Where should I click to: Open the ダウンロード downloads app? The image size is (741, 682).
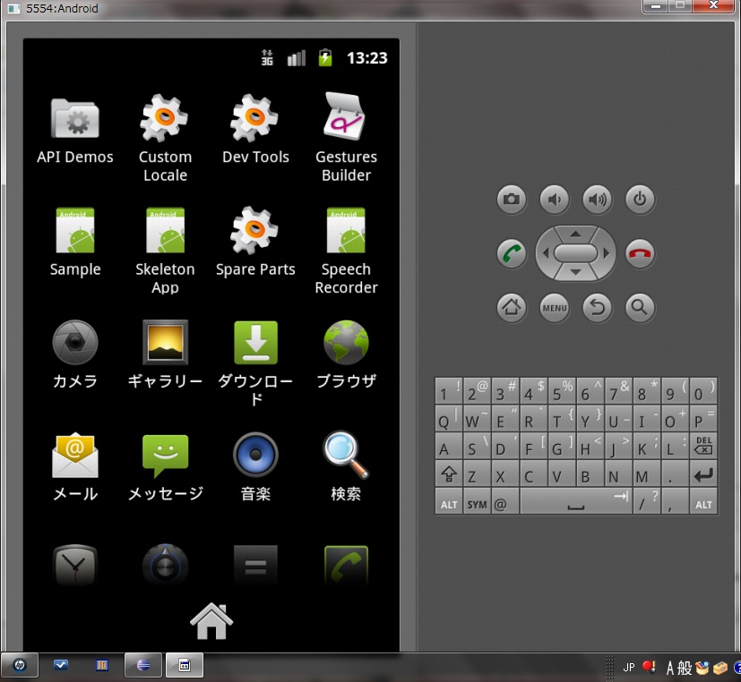[255, 363]
